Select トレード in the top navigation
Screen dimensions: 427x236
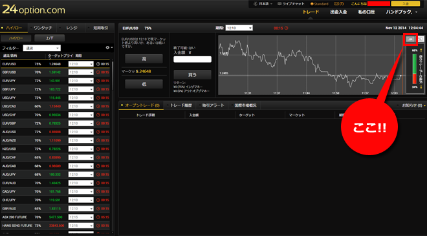pos(311,12)
